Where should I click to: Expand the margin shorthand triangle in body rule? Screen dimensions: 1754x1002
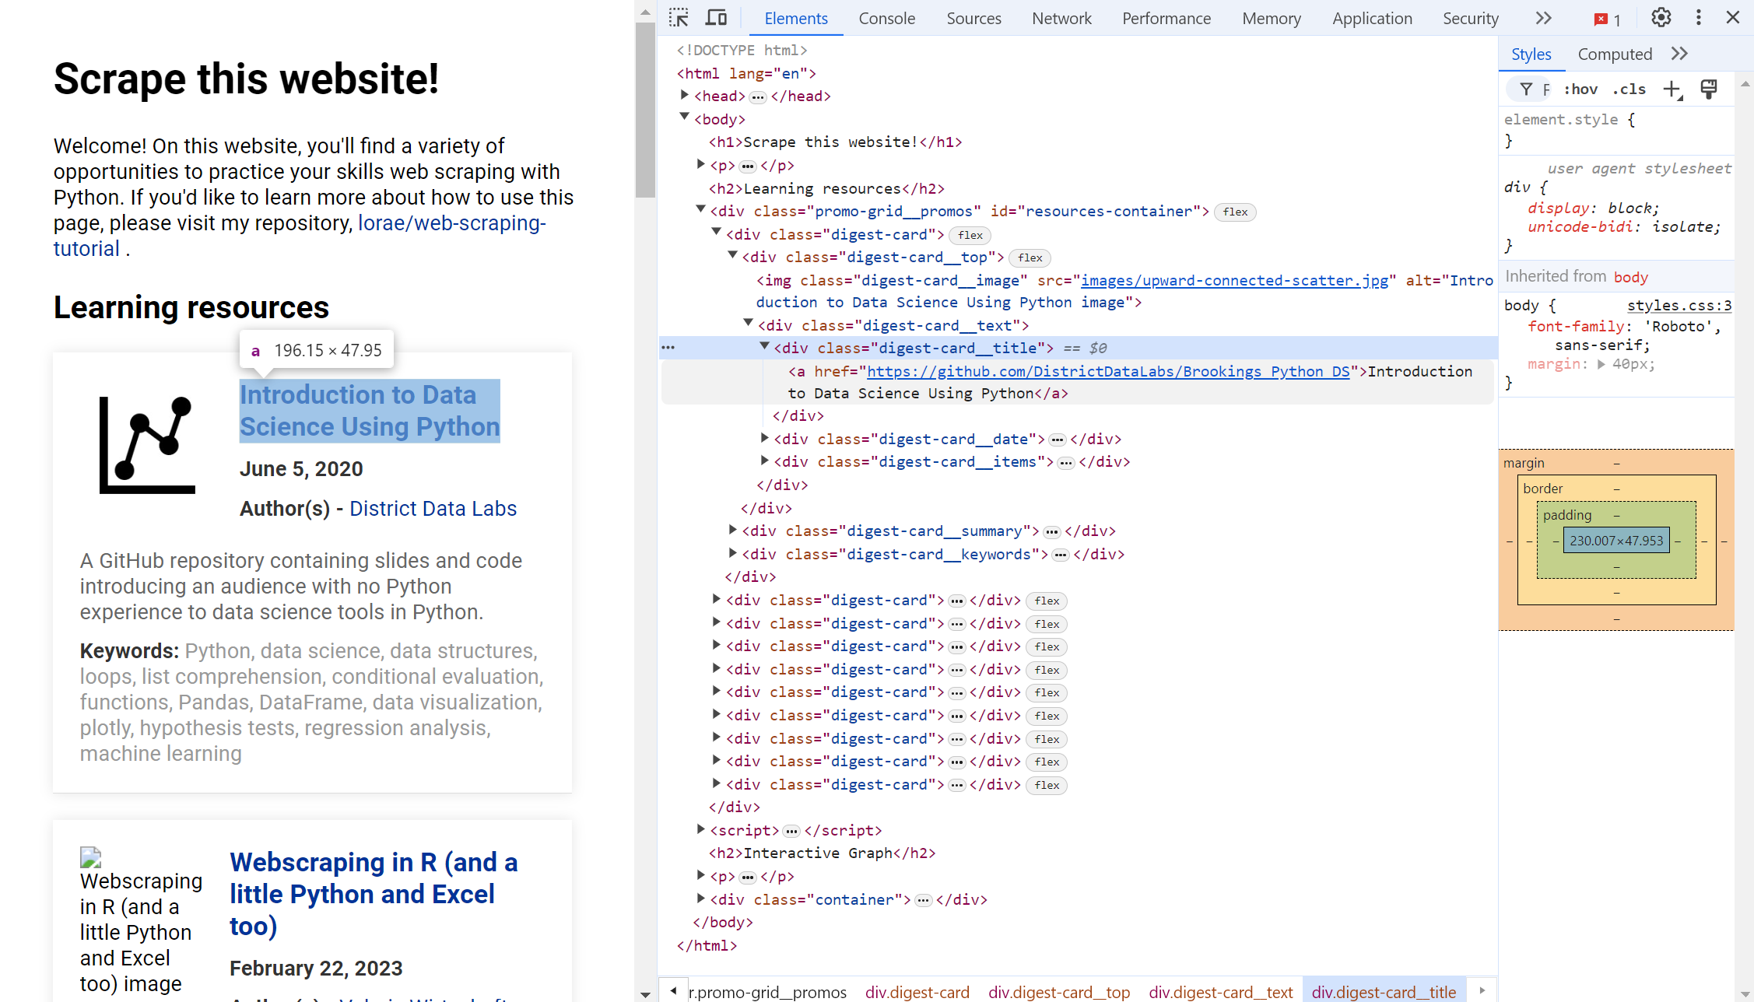click(1601, 364)
